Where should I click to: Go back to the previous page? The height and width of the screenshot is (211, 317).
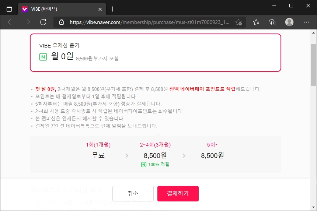11,22
